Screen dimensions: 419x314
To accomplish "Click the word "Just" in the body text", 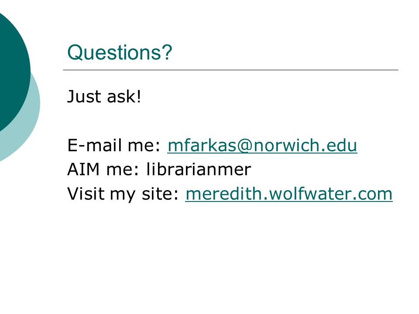I will 84,97.
